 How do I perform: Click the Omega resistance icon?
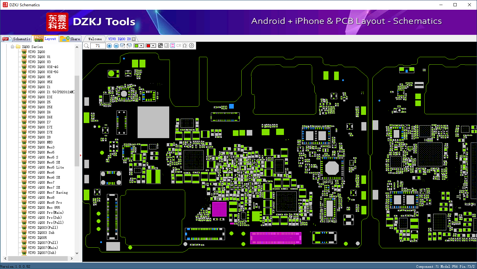pos(185,46)
